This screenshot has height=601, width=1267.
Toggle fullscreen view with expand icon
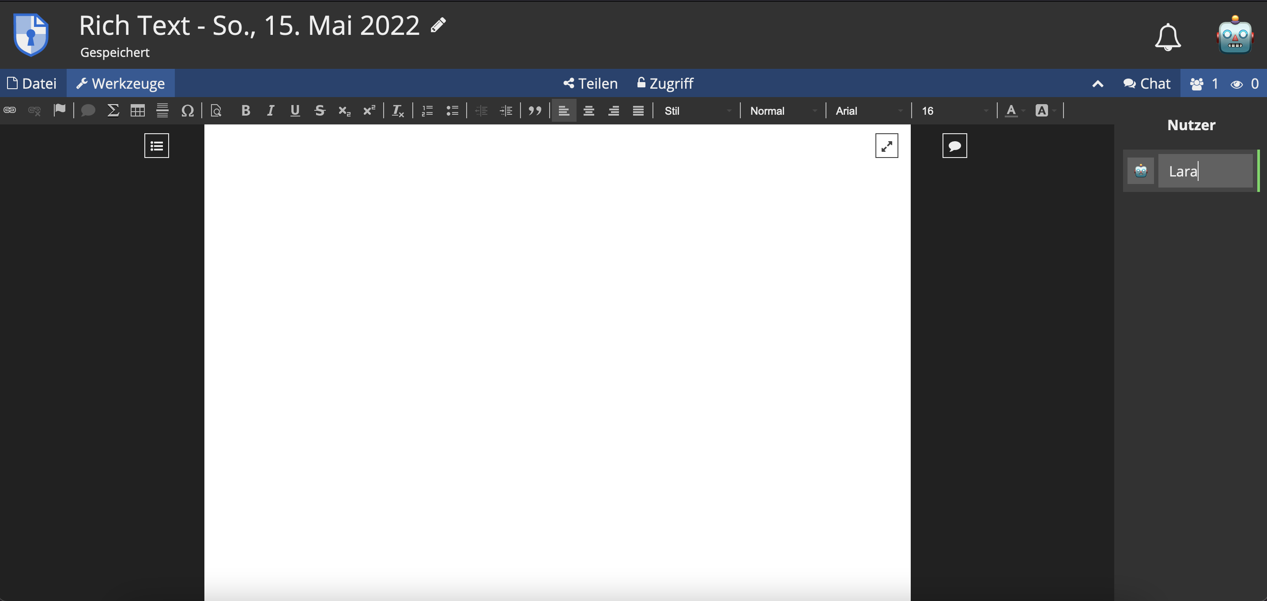[887, 146]
